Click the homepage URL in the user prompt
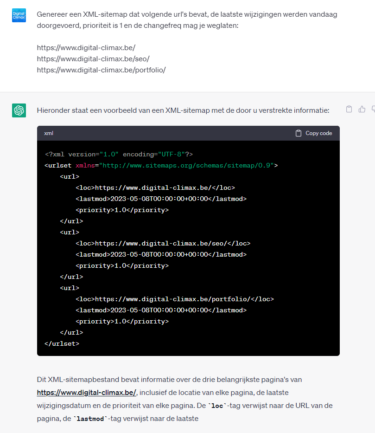The width and height of the screenshot is (375, 433). point(86,48)
